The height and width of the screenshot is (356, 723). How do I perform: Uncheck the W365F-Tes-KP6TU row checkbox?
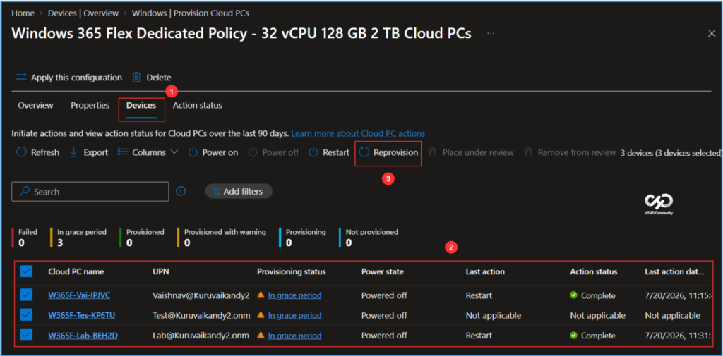tap(26, 316)
